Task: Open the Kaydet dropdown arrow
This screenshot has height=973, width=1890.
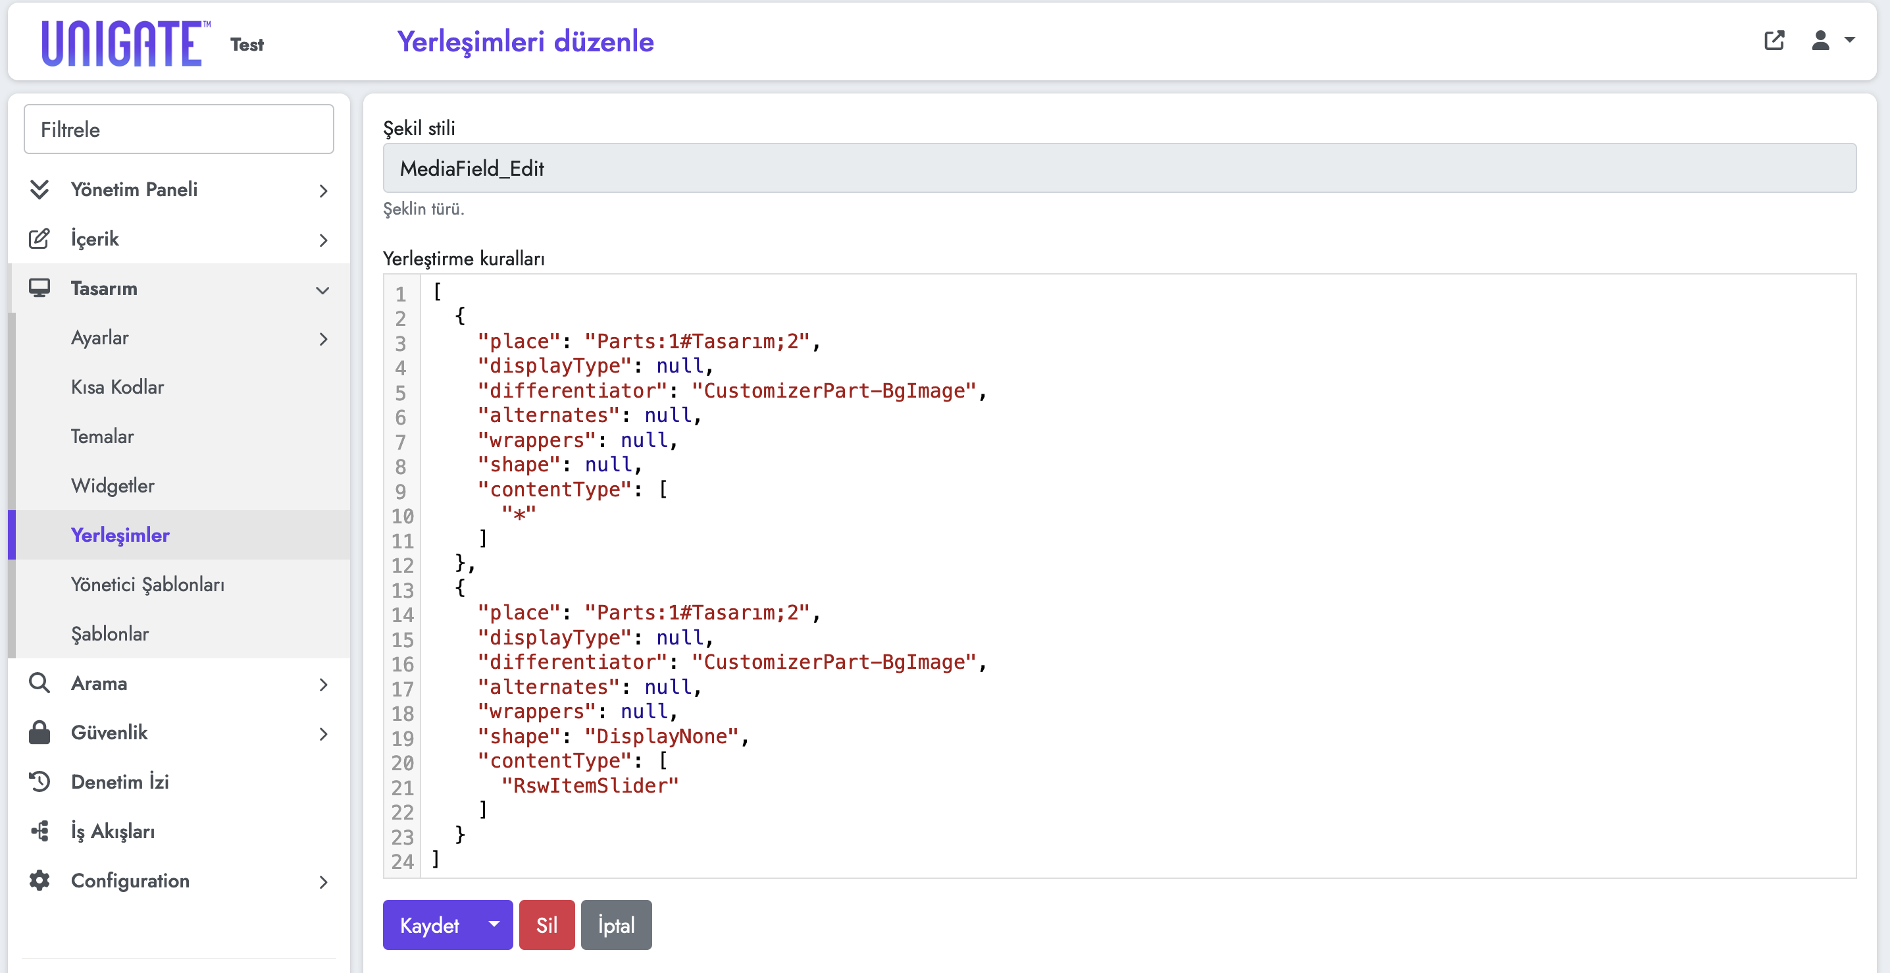Action: (x=494, y=924)
